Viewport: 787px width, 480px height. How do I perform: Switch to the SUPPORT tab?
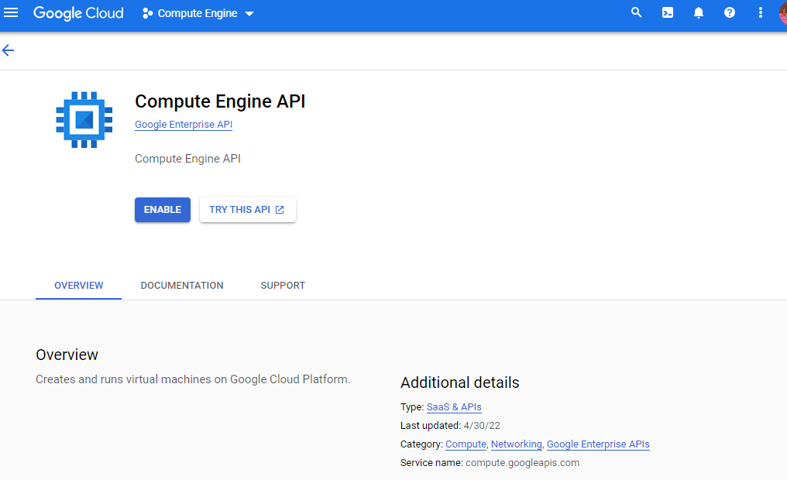pos(283,286)
